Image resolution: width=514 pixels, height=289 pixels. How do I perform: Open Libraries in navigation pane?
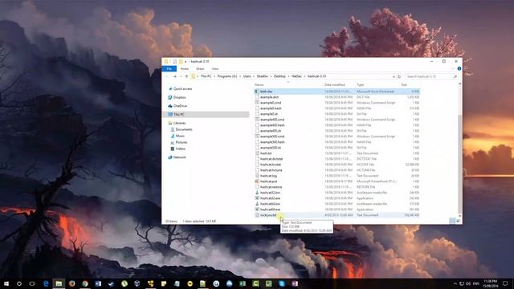pos(177,123)
